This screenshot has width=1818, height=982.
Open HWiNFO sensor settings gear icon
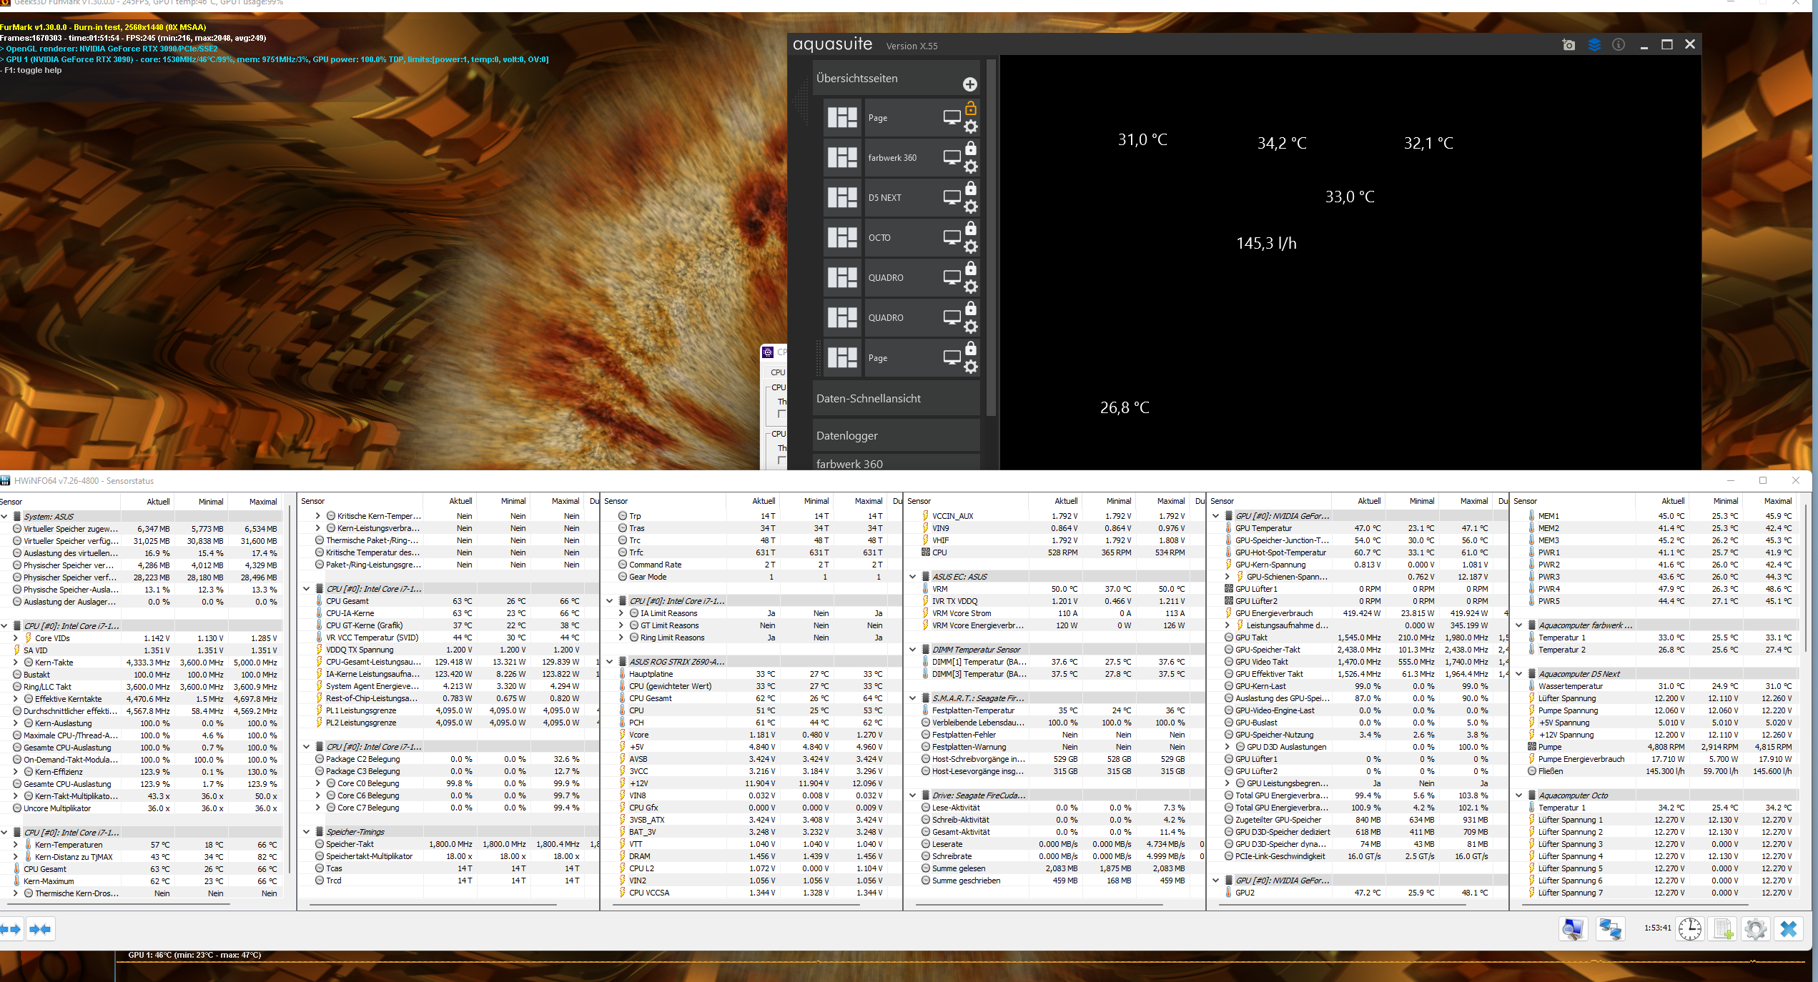pos(1756,929)
